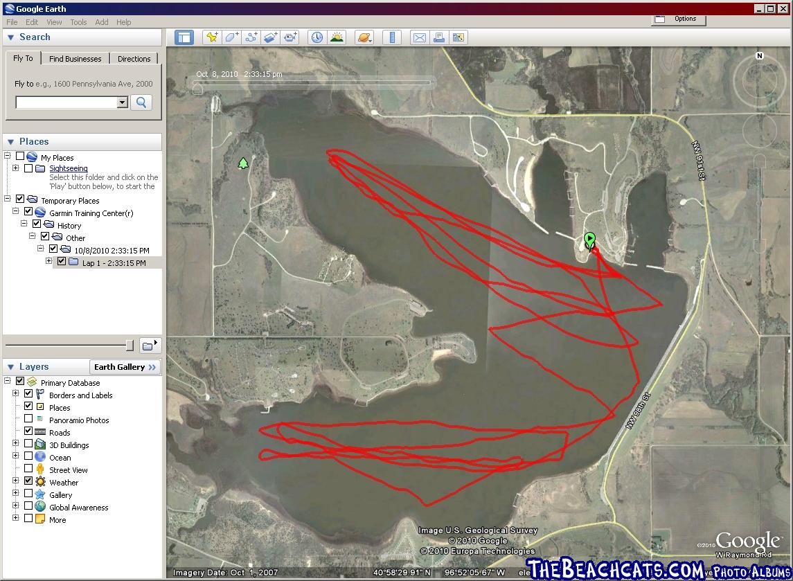Switch to Directions tab
This screenshot has height=581, width=793.
(x=134, y=59)
